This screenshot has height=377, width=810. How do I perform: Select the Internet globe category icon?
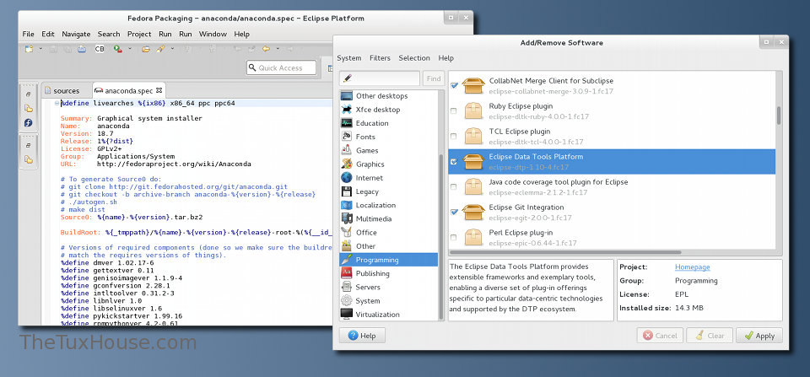coord(346,178)
